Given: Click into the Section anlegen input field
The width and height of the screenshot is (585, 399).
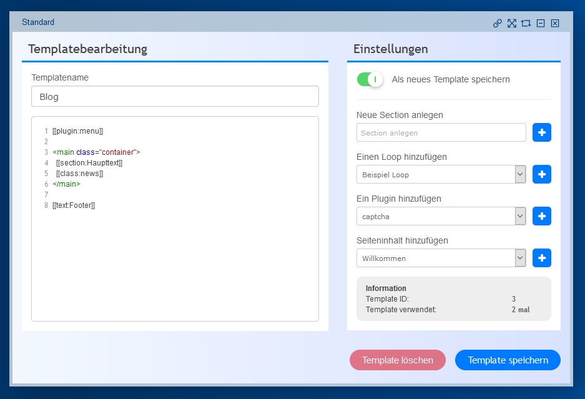Looking at the screenshot, I should [441, 132].
